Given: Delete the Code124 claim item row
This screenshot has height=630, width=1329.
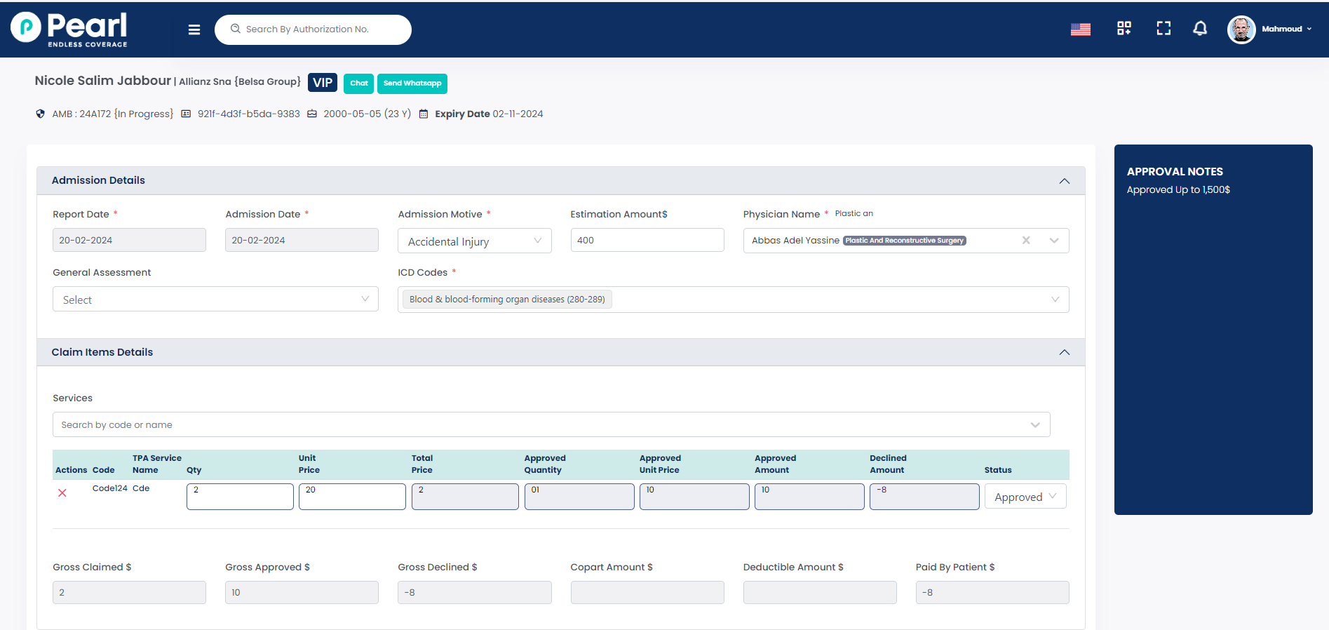Looking at the screenshot, I should click(62, 493).
